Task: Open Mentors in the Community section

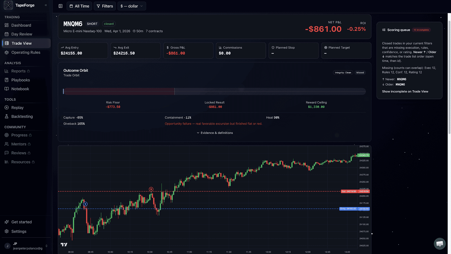Action: (x=26, y=144)
